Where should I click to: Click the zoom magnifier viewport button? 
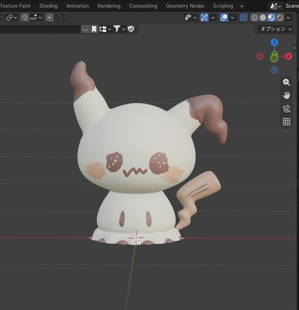pos(286,82)
